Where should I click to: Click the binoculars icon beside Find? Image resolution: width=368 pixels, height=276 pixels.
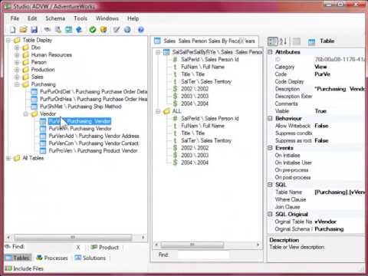pyautogui.click(x=8, y=247)
